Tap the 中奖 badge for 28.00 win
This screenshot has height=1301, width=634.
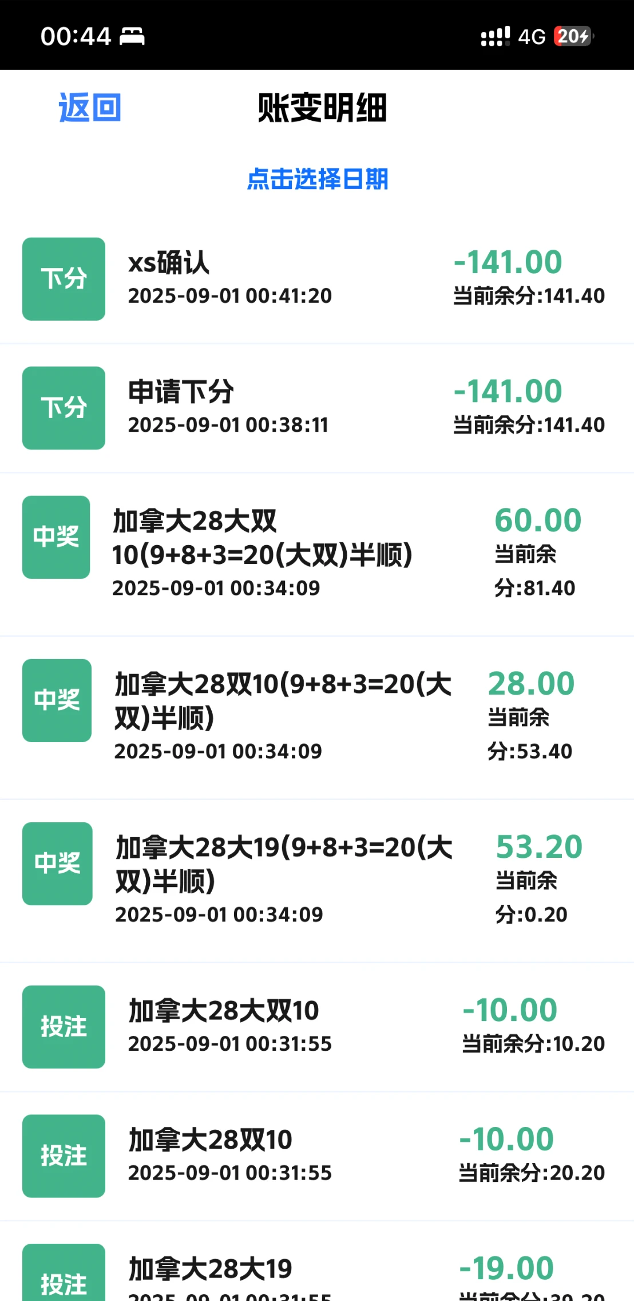[57, 700]
